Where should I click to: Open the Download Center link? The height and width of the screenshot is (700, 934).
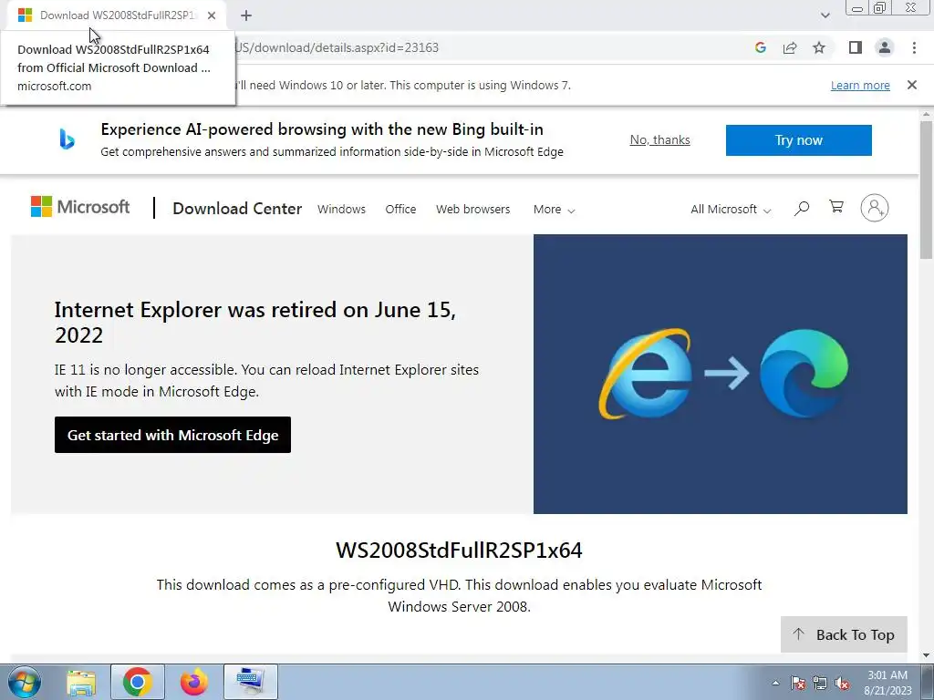tap(237, 209)
